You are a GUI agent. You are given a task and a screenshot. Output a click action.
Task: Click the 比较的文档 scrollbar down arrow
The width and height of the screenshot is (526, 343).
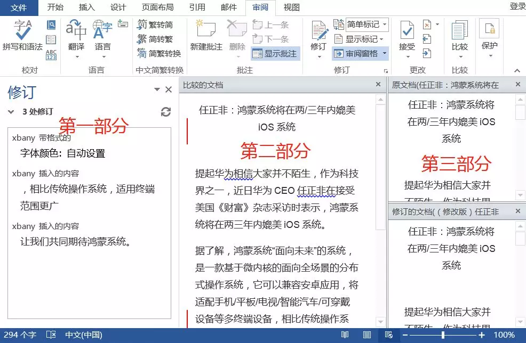tap(380, 322)
